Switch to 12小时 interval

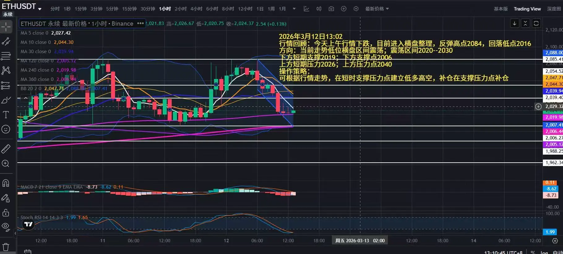245,9
